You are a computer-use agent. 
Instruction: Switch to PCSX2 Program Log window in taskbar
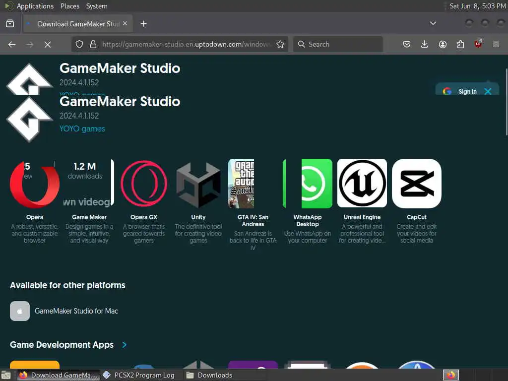click(139, 375)
